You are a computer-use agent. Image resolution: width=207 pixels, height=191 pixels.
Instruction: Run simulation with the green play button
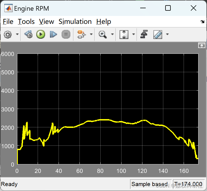coord(41,34)
